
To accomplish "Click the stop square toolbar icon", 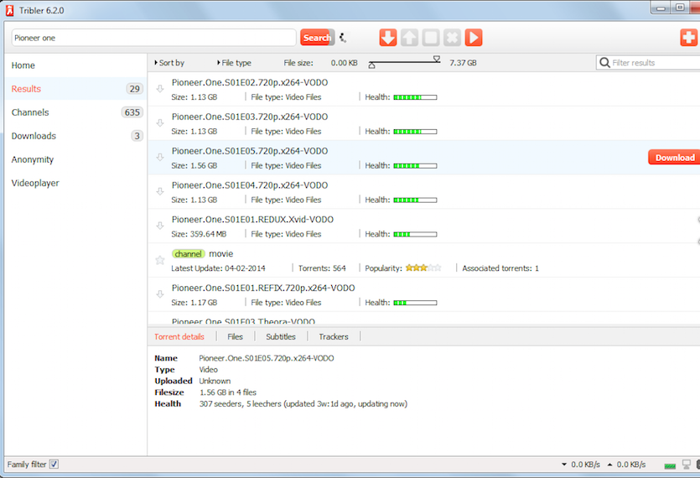I will click(x=431, y=38).
